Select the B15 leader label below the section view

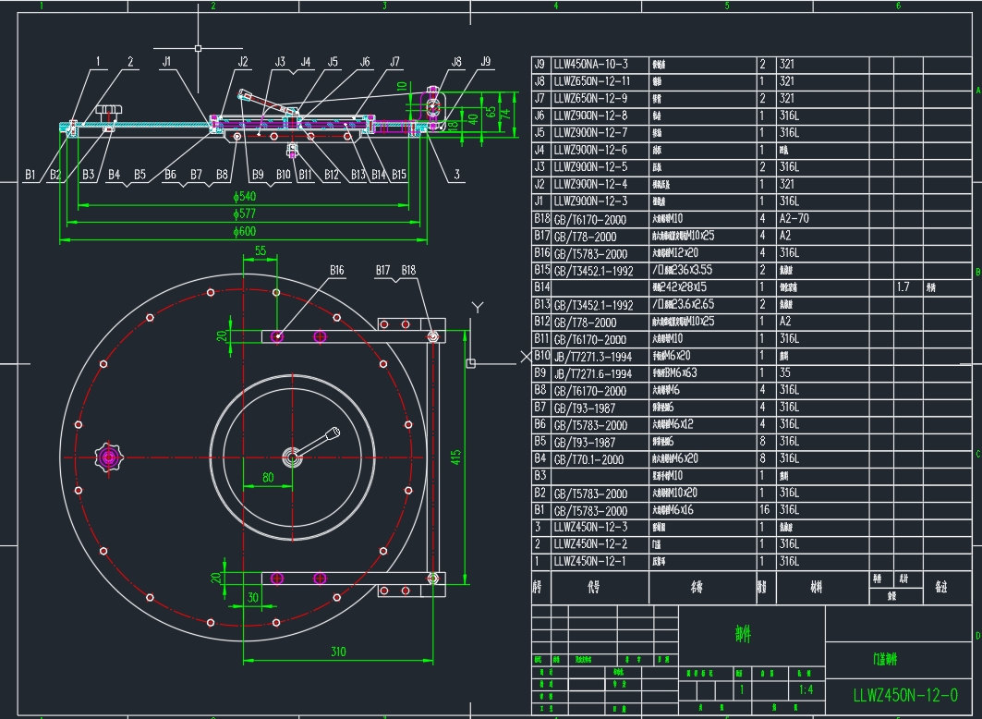[399, 174]
